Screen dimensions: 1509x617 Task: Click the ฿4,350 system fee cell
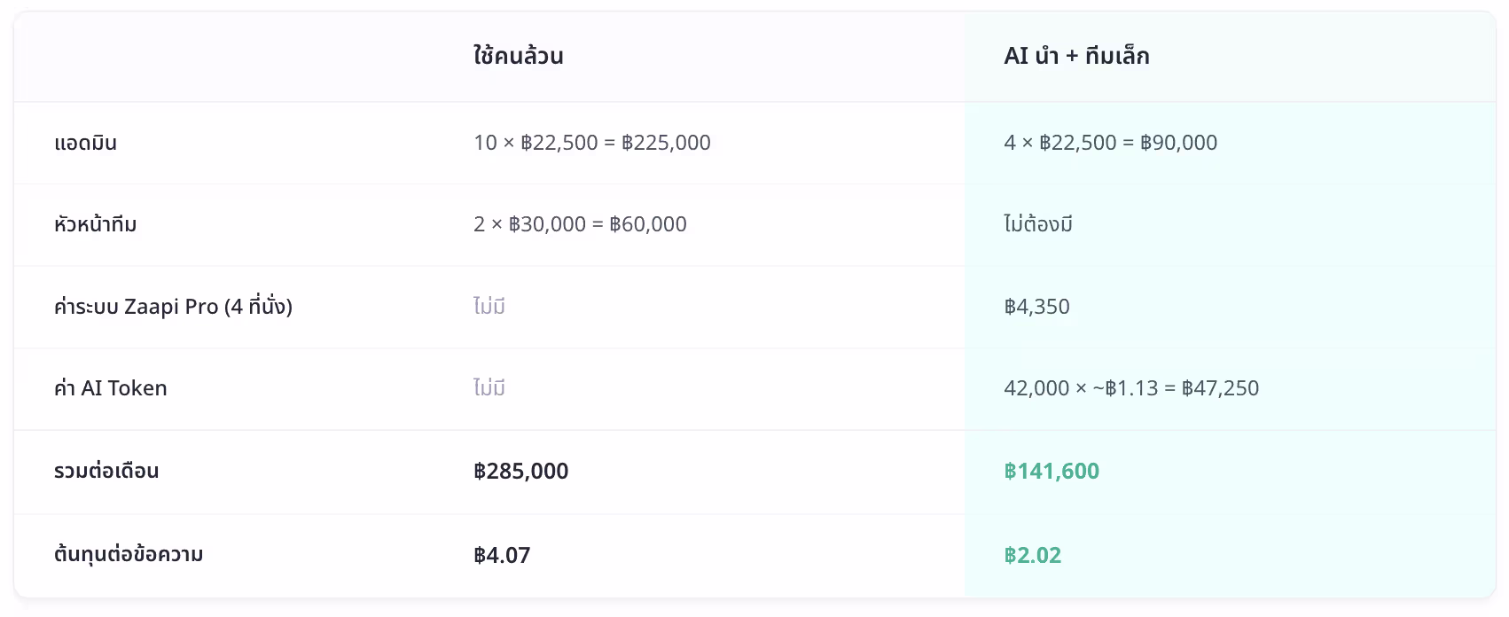tap(1036, 307)
